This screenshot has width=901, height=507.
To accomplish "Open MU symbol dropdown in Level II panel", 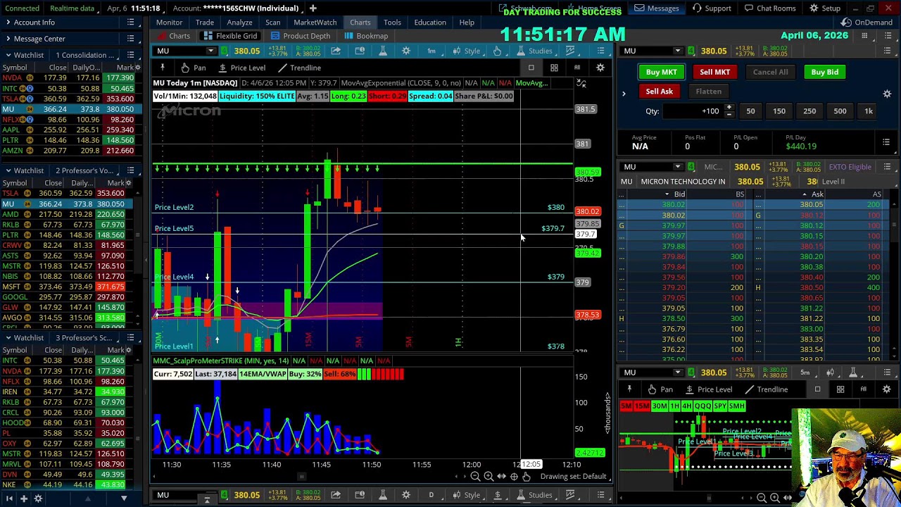I will (677, 167).
